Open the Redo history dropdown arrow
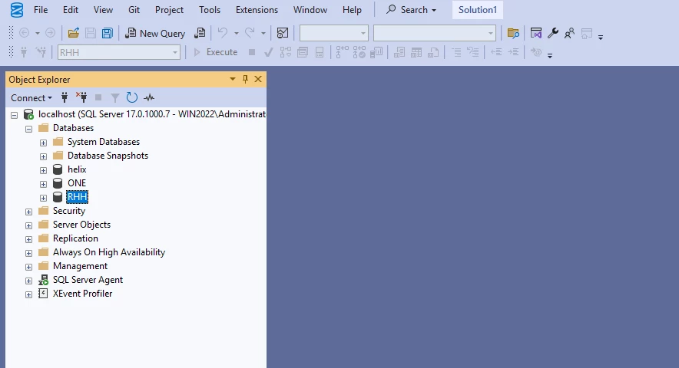Screen dimensions: 679x368 point(263,33)
